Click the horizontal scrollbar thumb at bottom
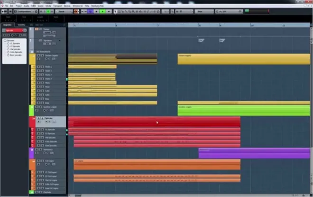The image size is (313, 197). coord(78,195)
